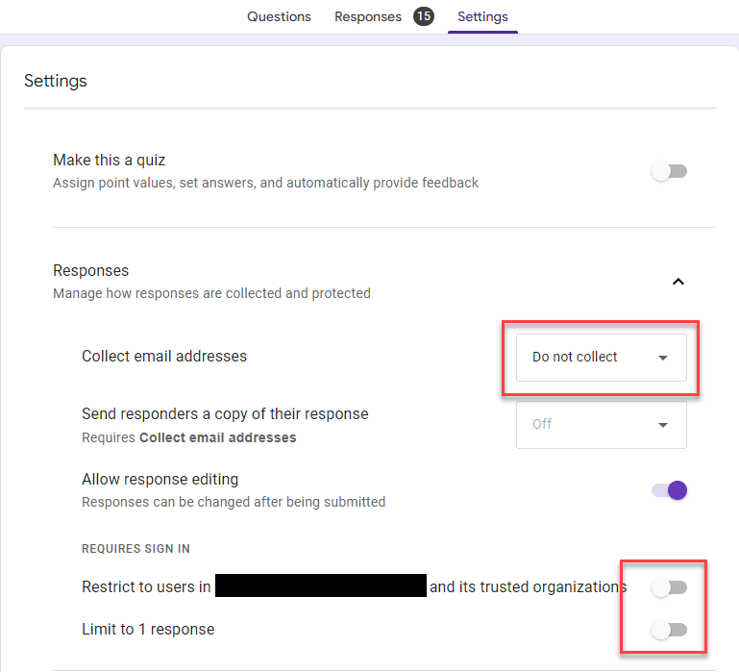Enable the Limit to 1 response switch
Viewport: 739px width, 672px height.
(x=669, y=630)
